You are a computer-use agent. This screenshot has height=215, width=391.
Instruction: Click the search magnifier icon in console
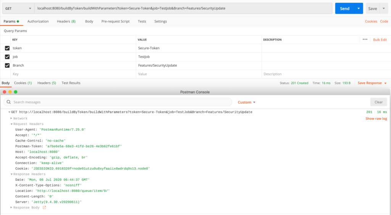tap(8, 102)
